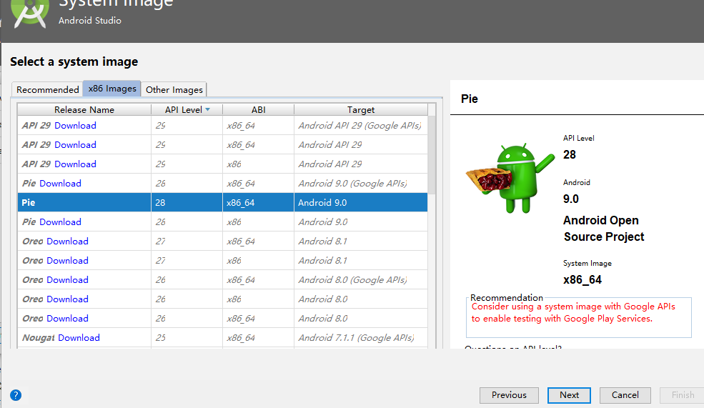704x408 pixels.
Task: Sort by Release Name column header
Action: pos(84,109)
